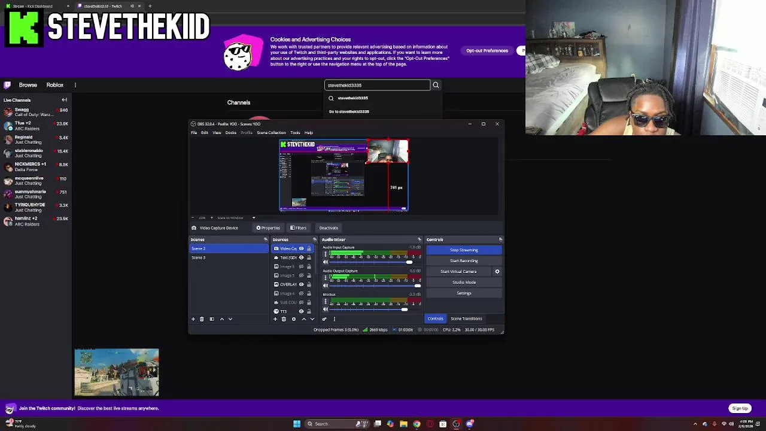Viewport: 766px width, 431px height.
Task: Move source up arrow in Sources panel
Action: point(303,319)
